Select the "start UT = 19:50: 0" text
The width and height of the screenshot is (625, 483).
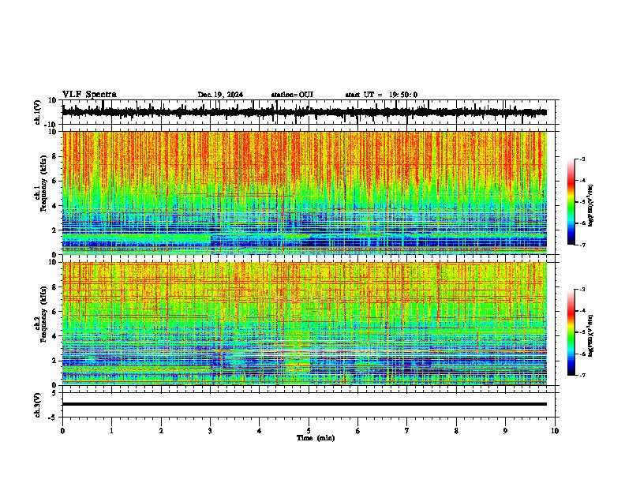(x=381, y=95)
